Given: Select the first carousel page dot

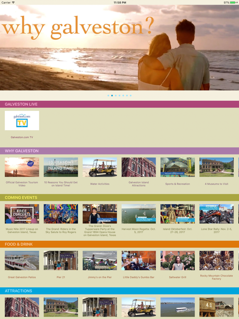Looking at the screenshot, I should coord(108,96).
